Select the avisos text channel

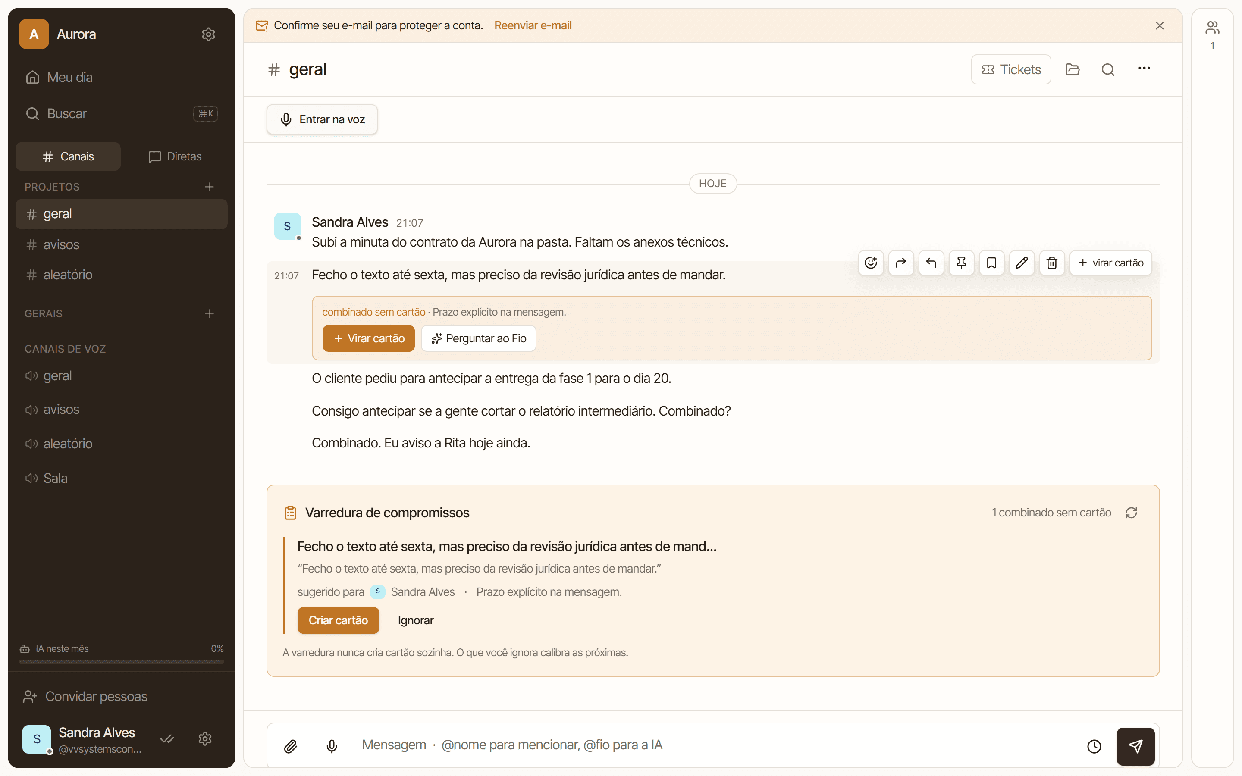122,245
